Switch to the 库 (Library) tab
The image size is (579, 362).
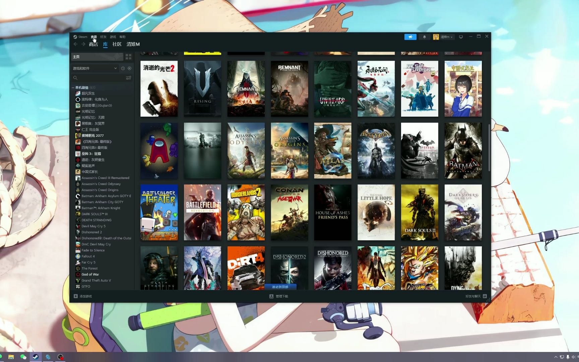(x=105, y=44)
